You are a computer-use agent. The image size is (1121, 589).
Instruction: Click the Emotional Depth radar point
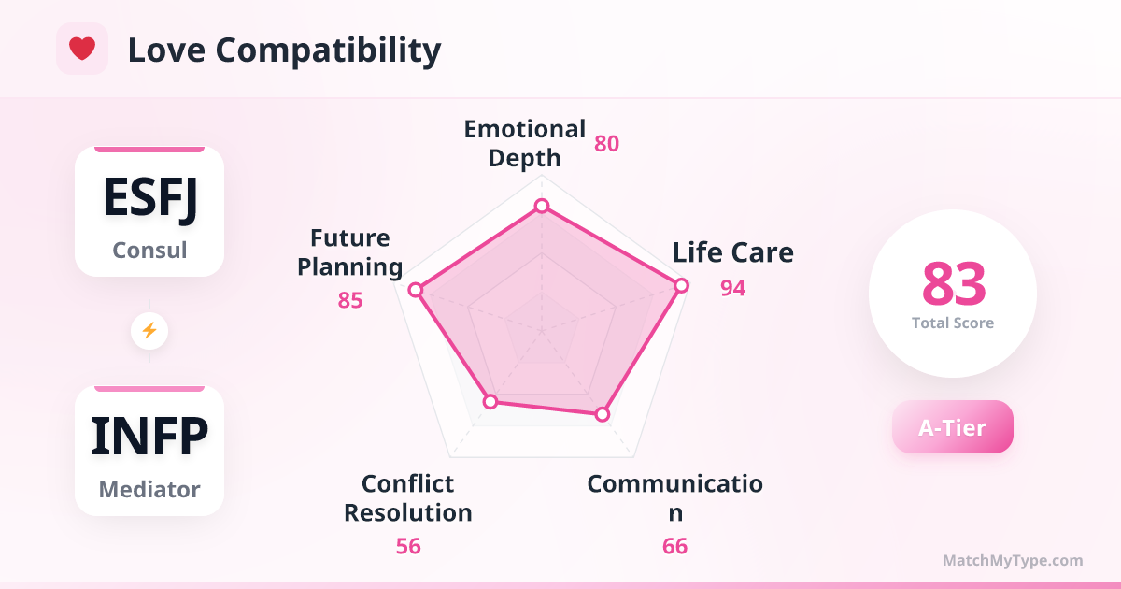pos(541,206)
